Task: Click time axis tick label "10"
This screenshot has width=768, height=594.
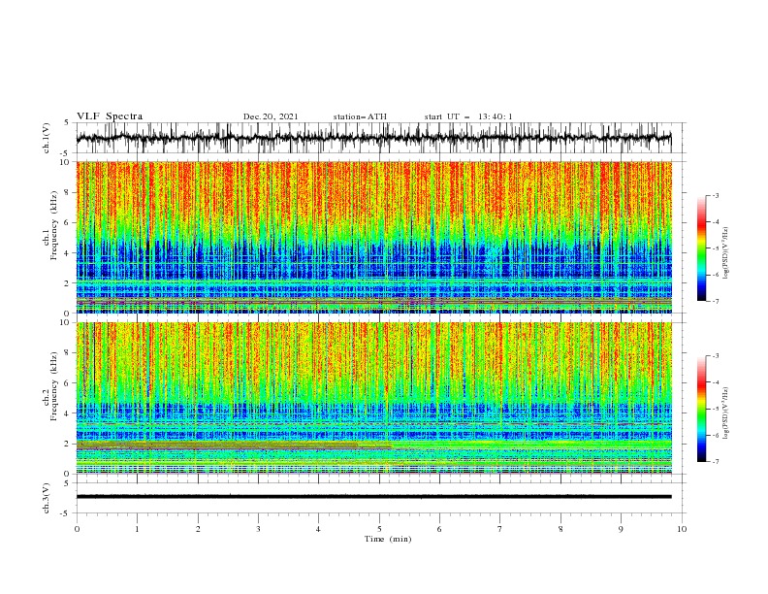Action: pyautogui.click(x=682, y=529)
